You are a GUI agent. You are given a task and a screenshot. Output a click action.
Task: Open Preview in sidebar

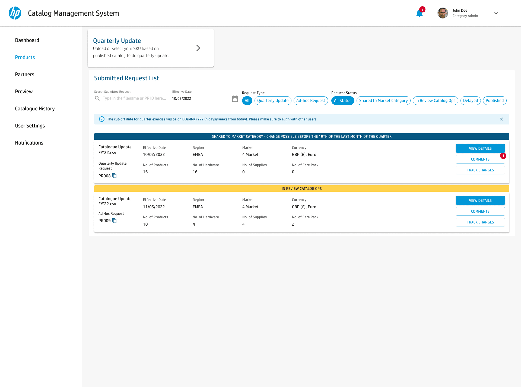click(x=24, y=91)
